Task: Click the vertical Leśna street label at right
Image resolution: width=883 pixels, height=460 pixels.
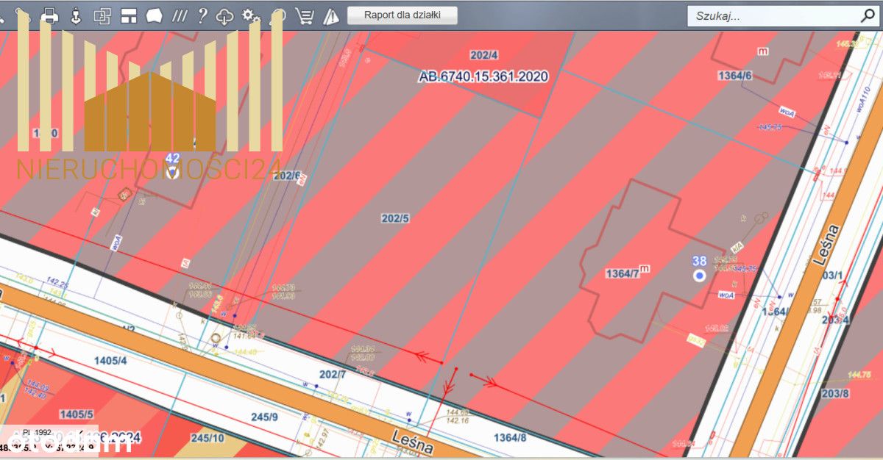Action: pyautogui.click(x=828, y=245)
